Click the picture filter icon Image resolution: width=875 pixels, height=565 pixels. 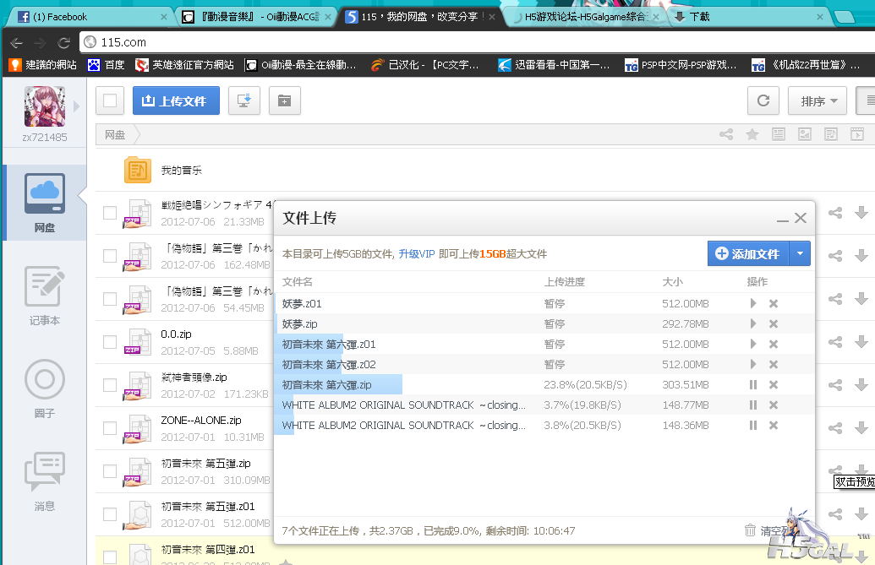[805, 134]
